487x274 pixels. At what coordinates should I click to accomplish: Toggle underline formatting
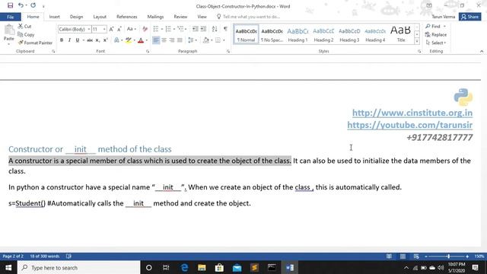[78, 40]
